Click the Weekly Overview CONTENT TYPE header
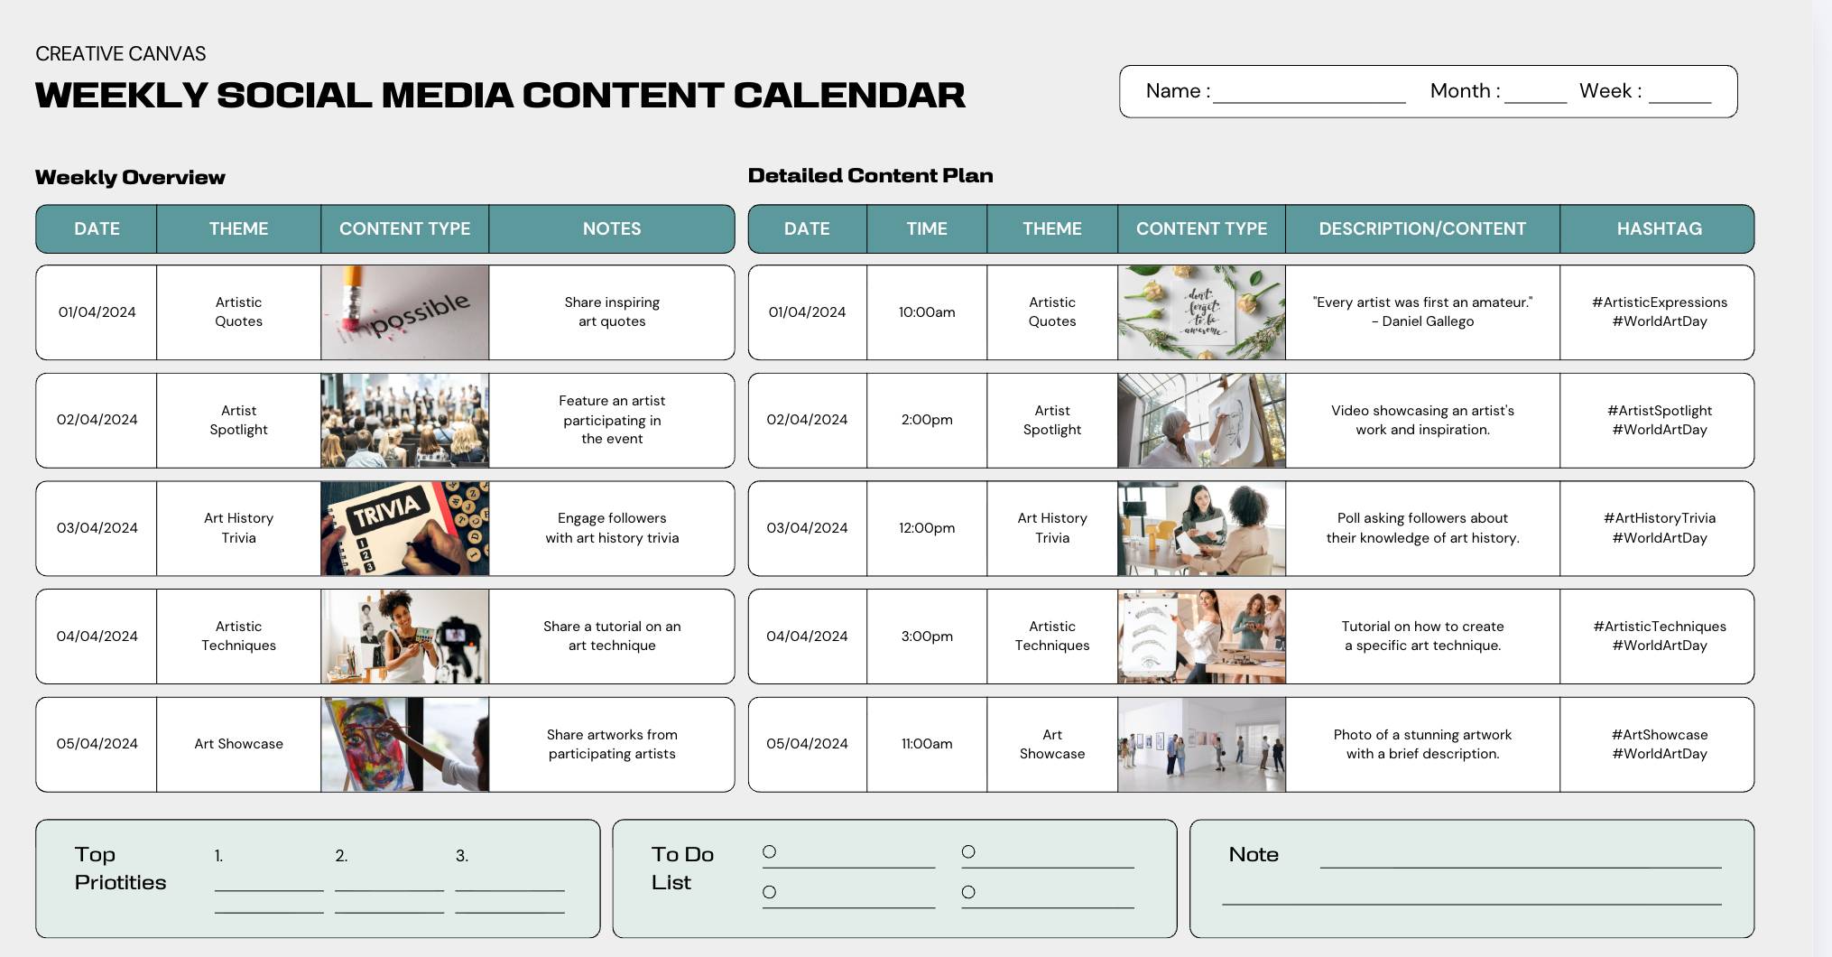Viewport: 1832px width, 957px height. coord(404,228)
